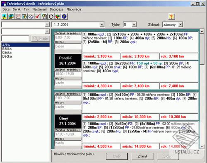
Task: Click the training text containing (8x150m) PP - 02:00
Action: pyautogui.click(x=140, y=132)
